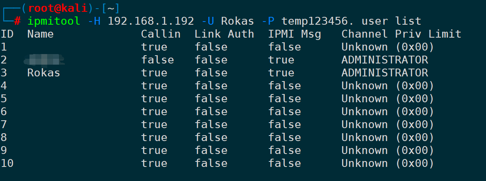Image resolution: width=486 pixels, height=181 pixels.
Task: Click the ipmitool command word
Action: pyautogui.click(x=53, y=21)
